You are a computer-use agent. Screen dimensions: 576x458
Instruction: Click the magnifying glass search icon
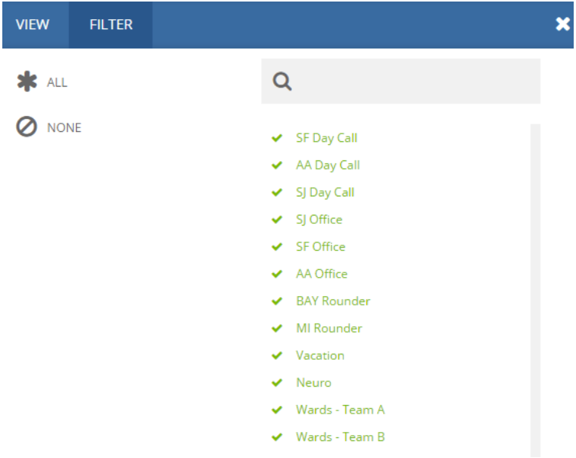coord(282,81)
